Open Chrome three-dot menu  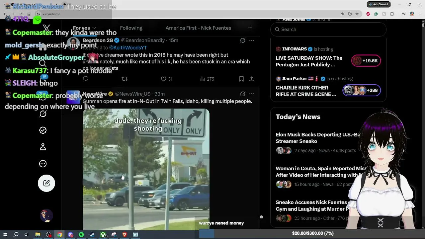(x=419, y=14)
